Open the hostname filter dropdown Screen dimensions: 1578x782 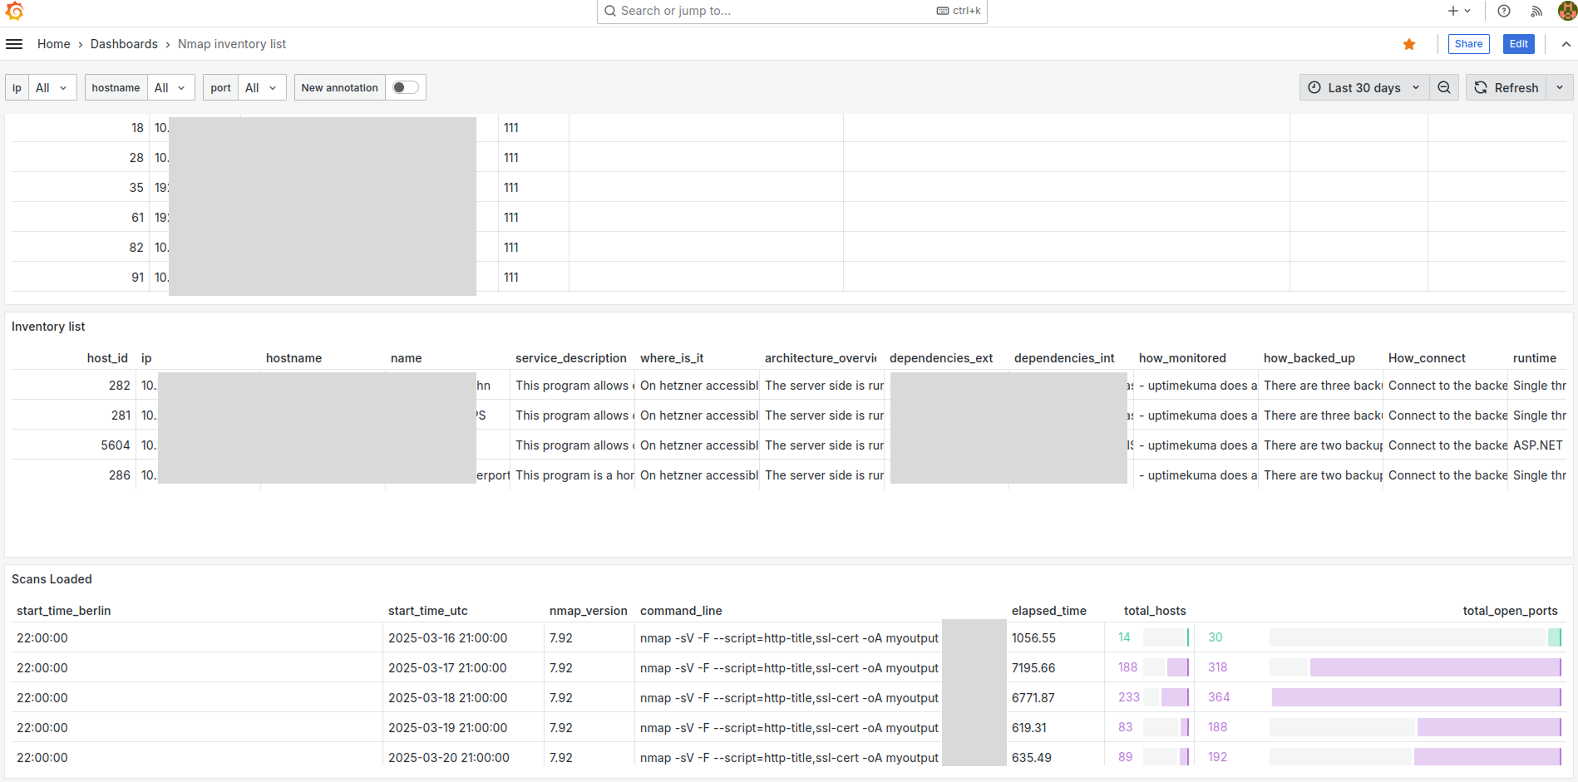[170, 87]
